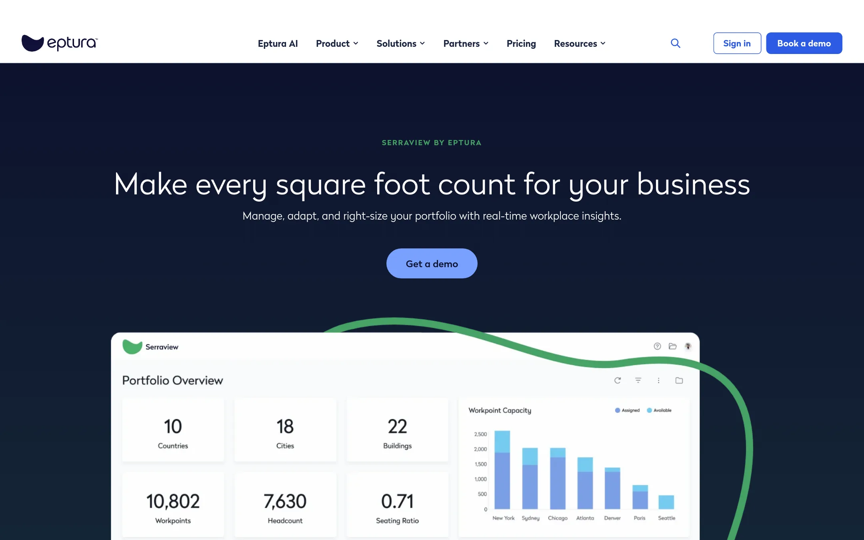Click Get a demo button
The width and height of the screenshot is (864, 540).
point(432,264)
